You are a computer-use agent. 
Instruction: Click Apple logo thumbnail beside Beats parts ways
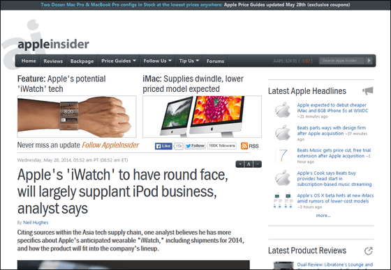[283, 132]
